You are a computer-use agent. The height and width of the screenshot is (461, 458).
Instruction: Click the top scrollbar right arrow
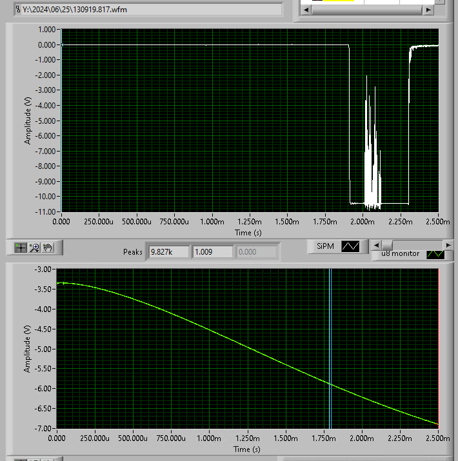428,10
